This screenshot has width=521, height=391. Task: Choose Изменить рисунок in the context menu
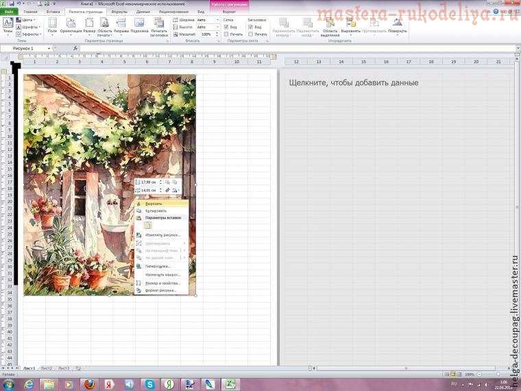(x=162, y=235)
